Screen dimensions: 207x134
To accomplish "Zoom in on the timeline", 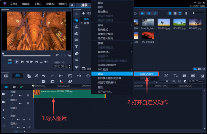I will pos(174,81).
